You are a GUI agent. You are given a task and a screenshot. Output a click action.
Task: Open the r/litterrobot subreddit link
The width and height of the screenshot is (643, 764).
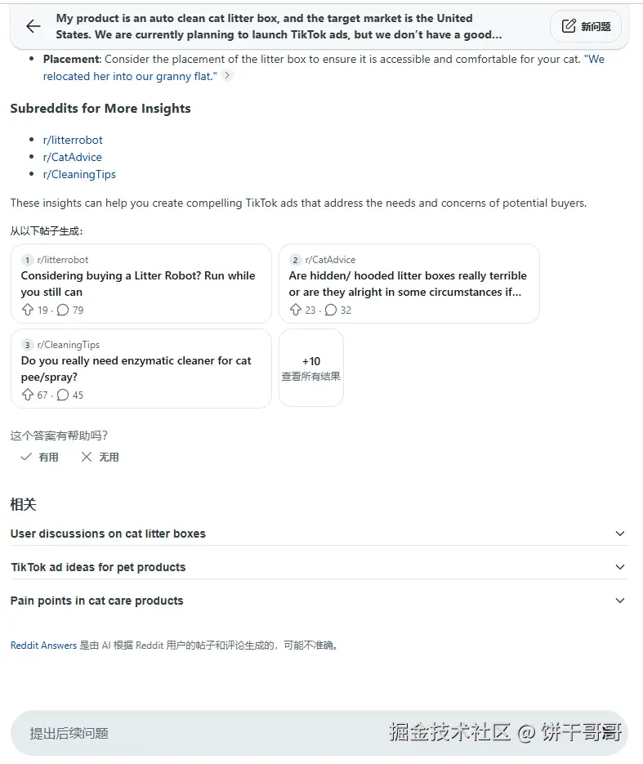(x=73, y=140)
